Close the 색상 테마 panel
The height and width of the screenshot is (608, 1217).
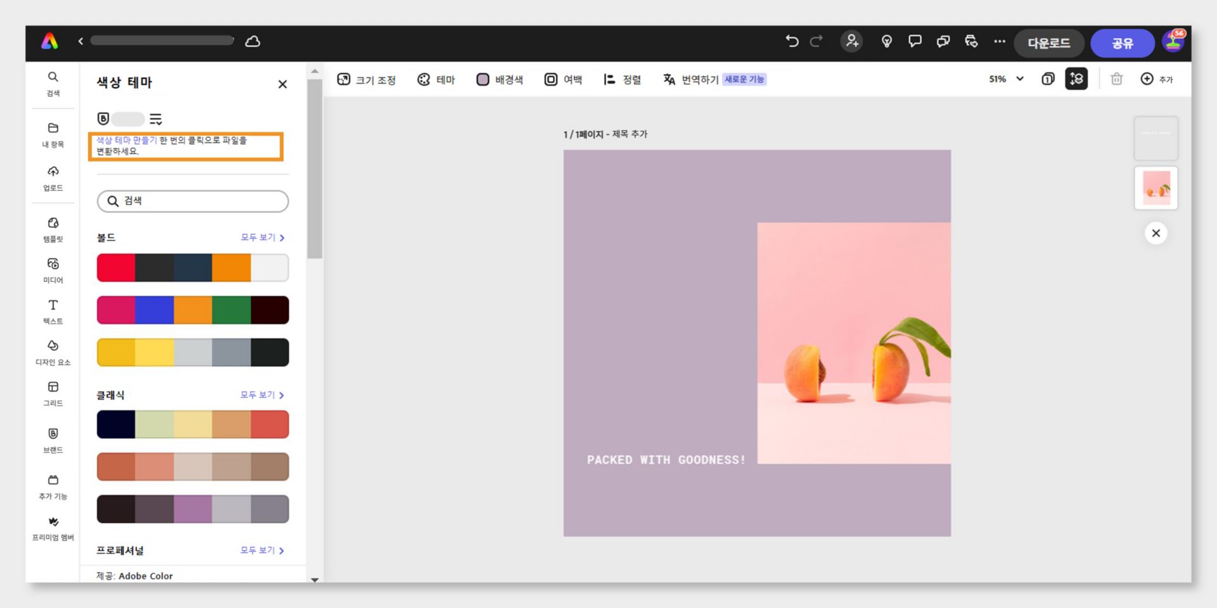pos(283,84)
